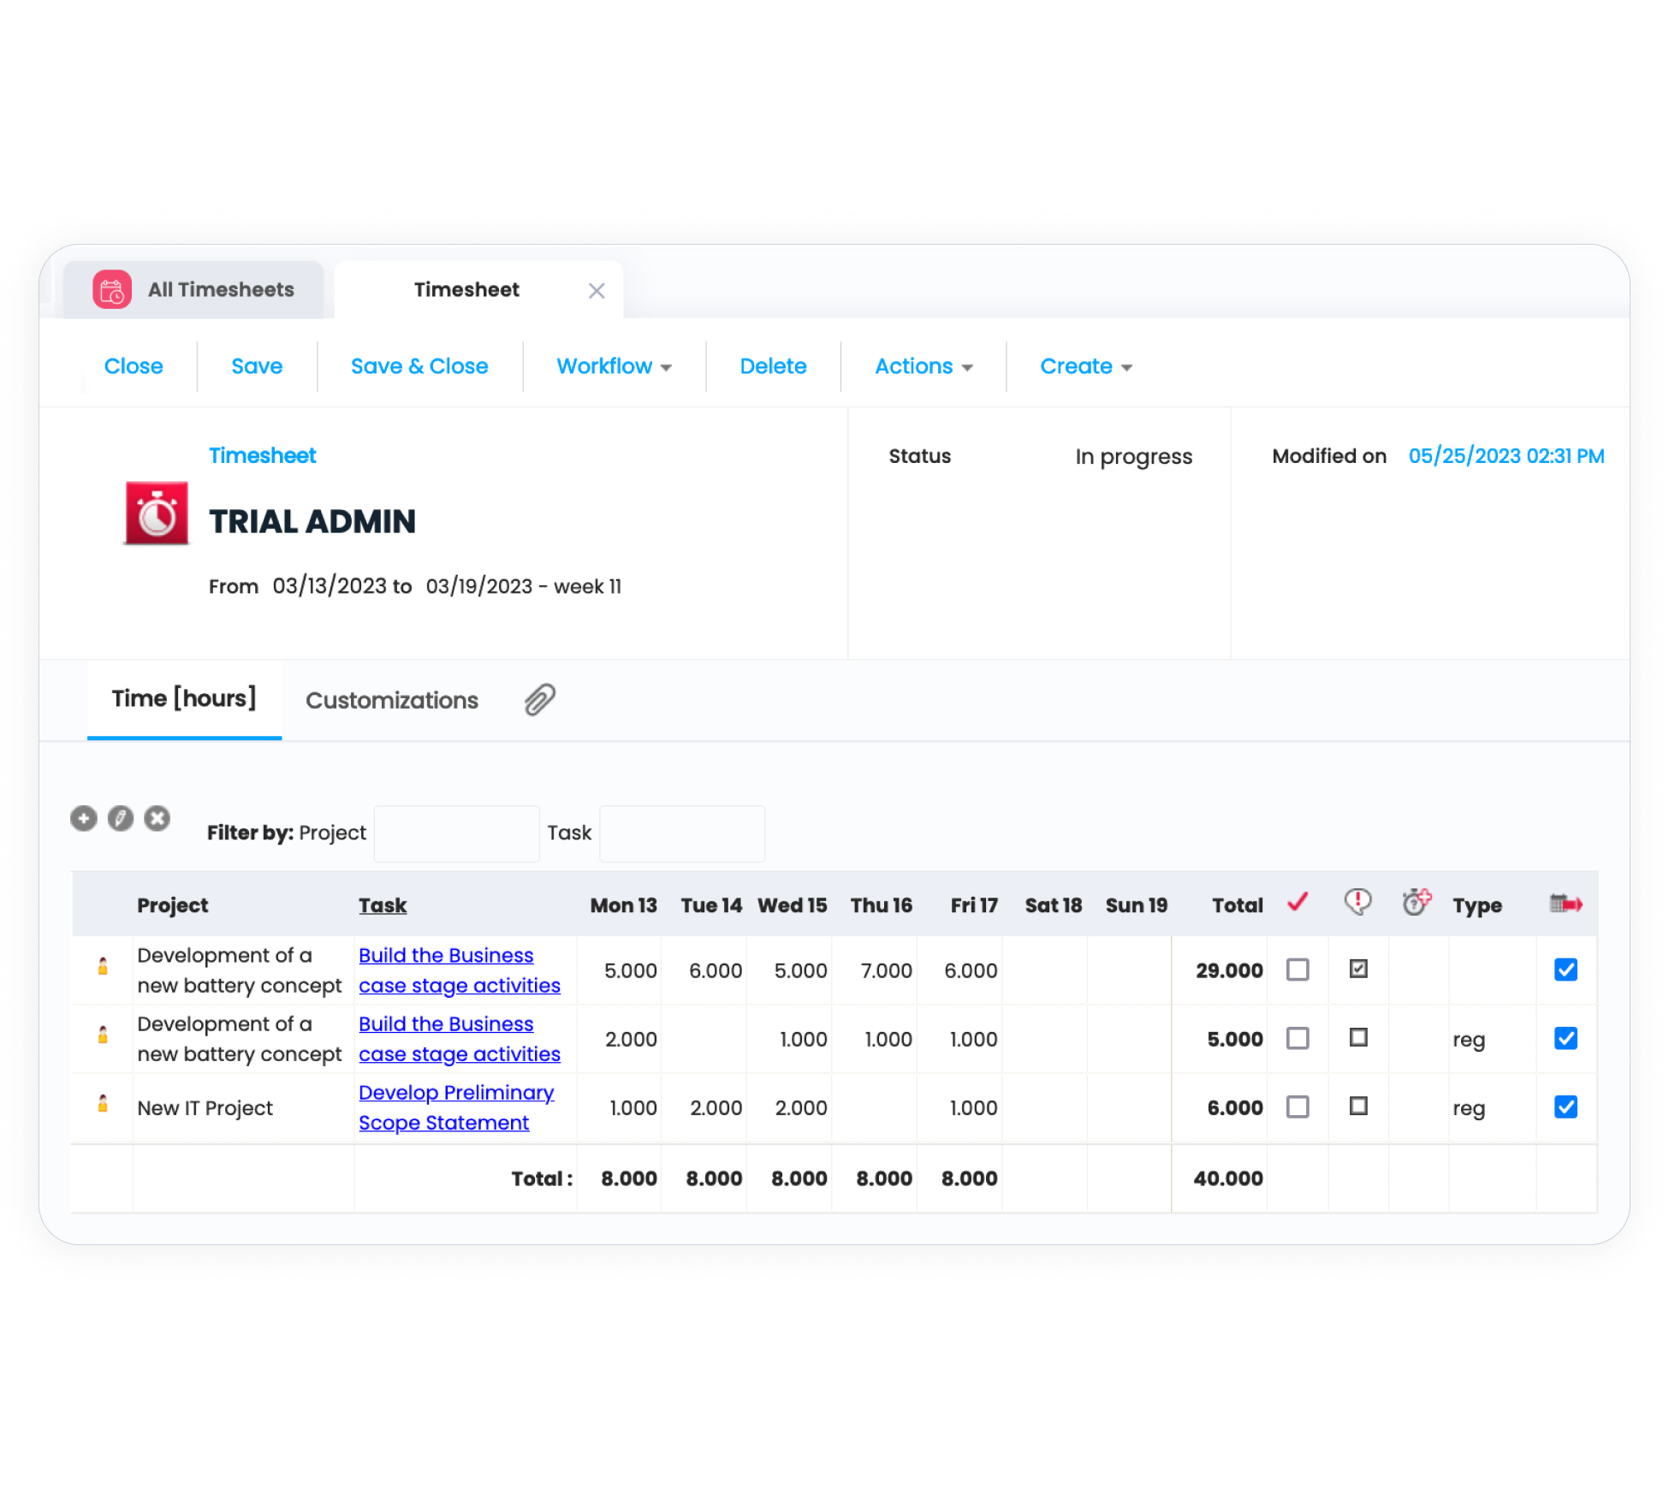Click the Save & Close button
This screenshot has height=1489, width=1669.
[x=419, y=366]
